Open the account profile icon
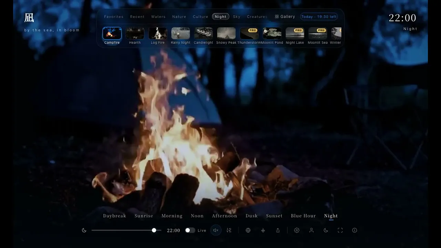The height and width of the screenshot is (248, 441). click(x=311, y=230)
